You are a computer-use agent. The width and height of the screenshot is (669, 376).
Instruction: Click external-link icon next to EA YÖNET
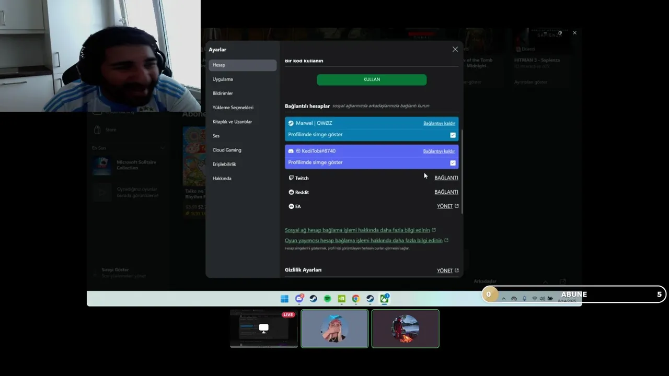(456, 206)
